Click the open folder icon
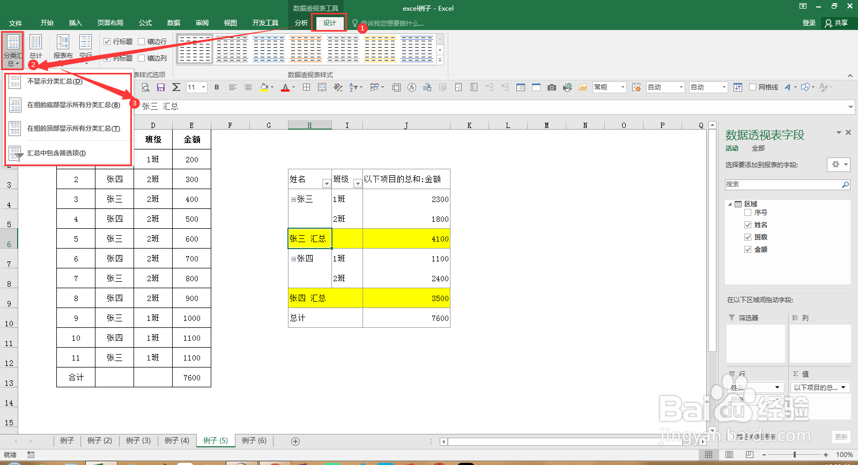 (582, 87)
